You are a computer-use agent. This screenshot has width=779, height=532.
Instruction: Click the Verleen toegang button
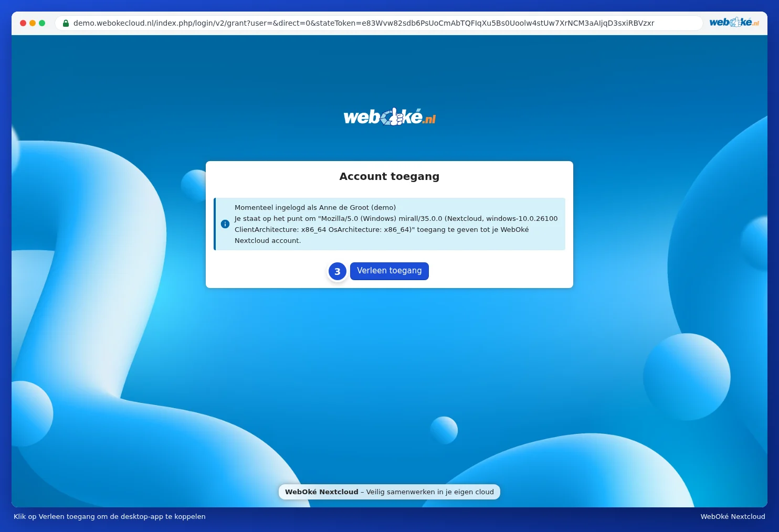coord(389,271)
